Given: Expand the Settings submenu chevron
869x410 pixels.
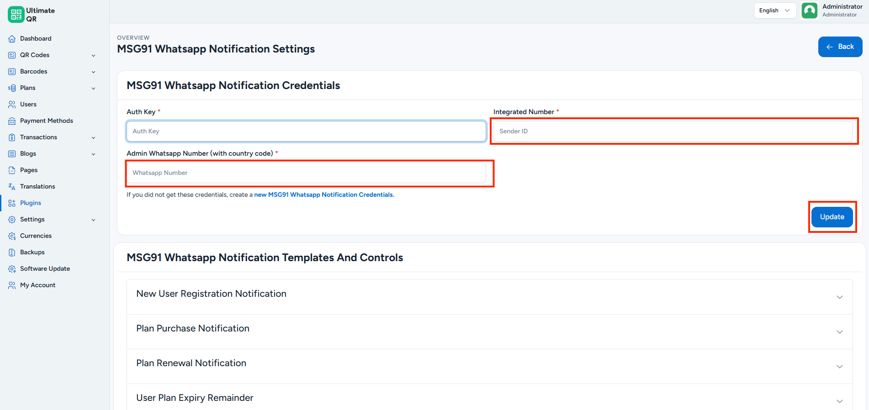Looking at the screenshot, I should pyautogui.click(x=94, y=220).
